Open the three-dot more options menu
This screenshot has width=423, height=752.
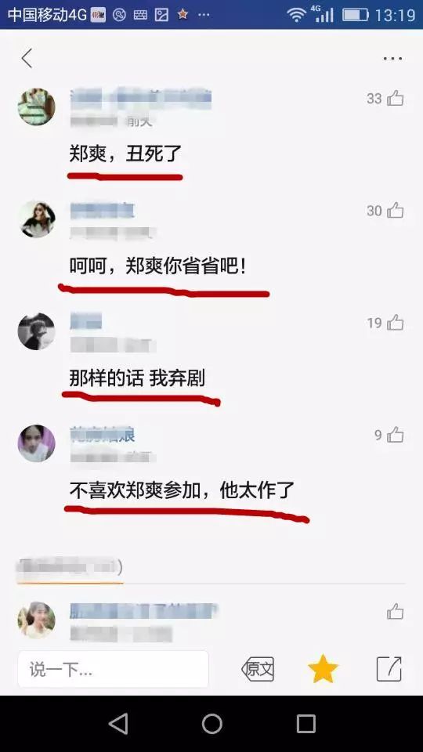[392, 59]
